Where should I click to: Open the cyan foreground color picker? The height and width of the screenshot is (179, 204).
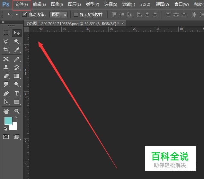pyautogui.click(x=8, y=121)
